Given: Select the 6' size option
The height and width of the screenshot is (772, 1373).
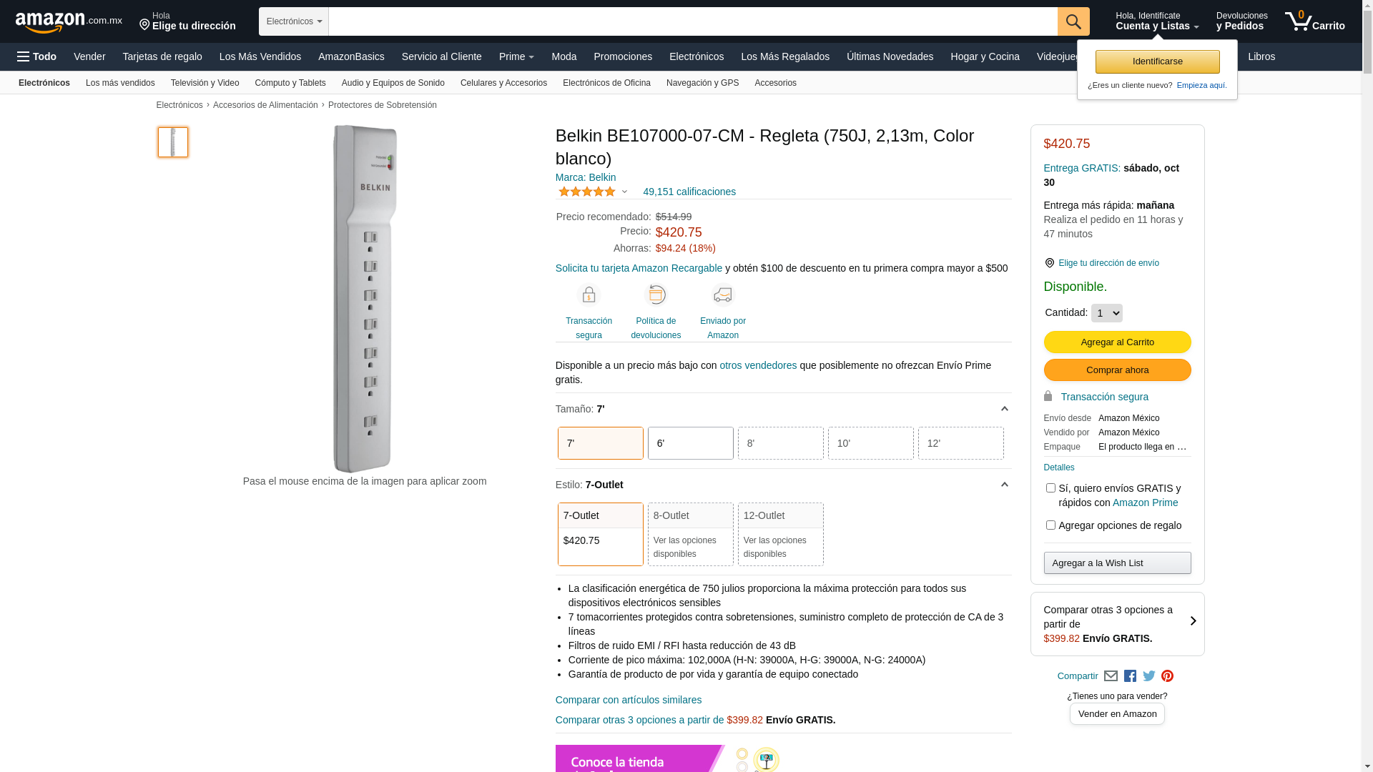Looking at the screenshot, I should [x=690, y=443].
